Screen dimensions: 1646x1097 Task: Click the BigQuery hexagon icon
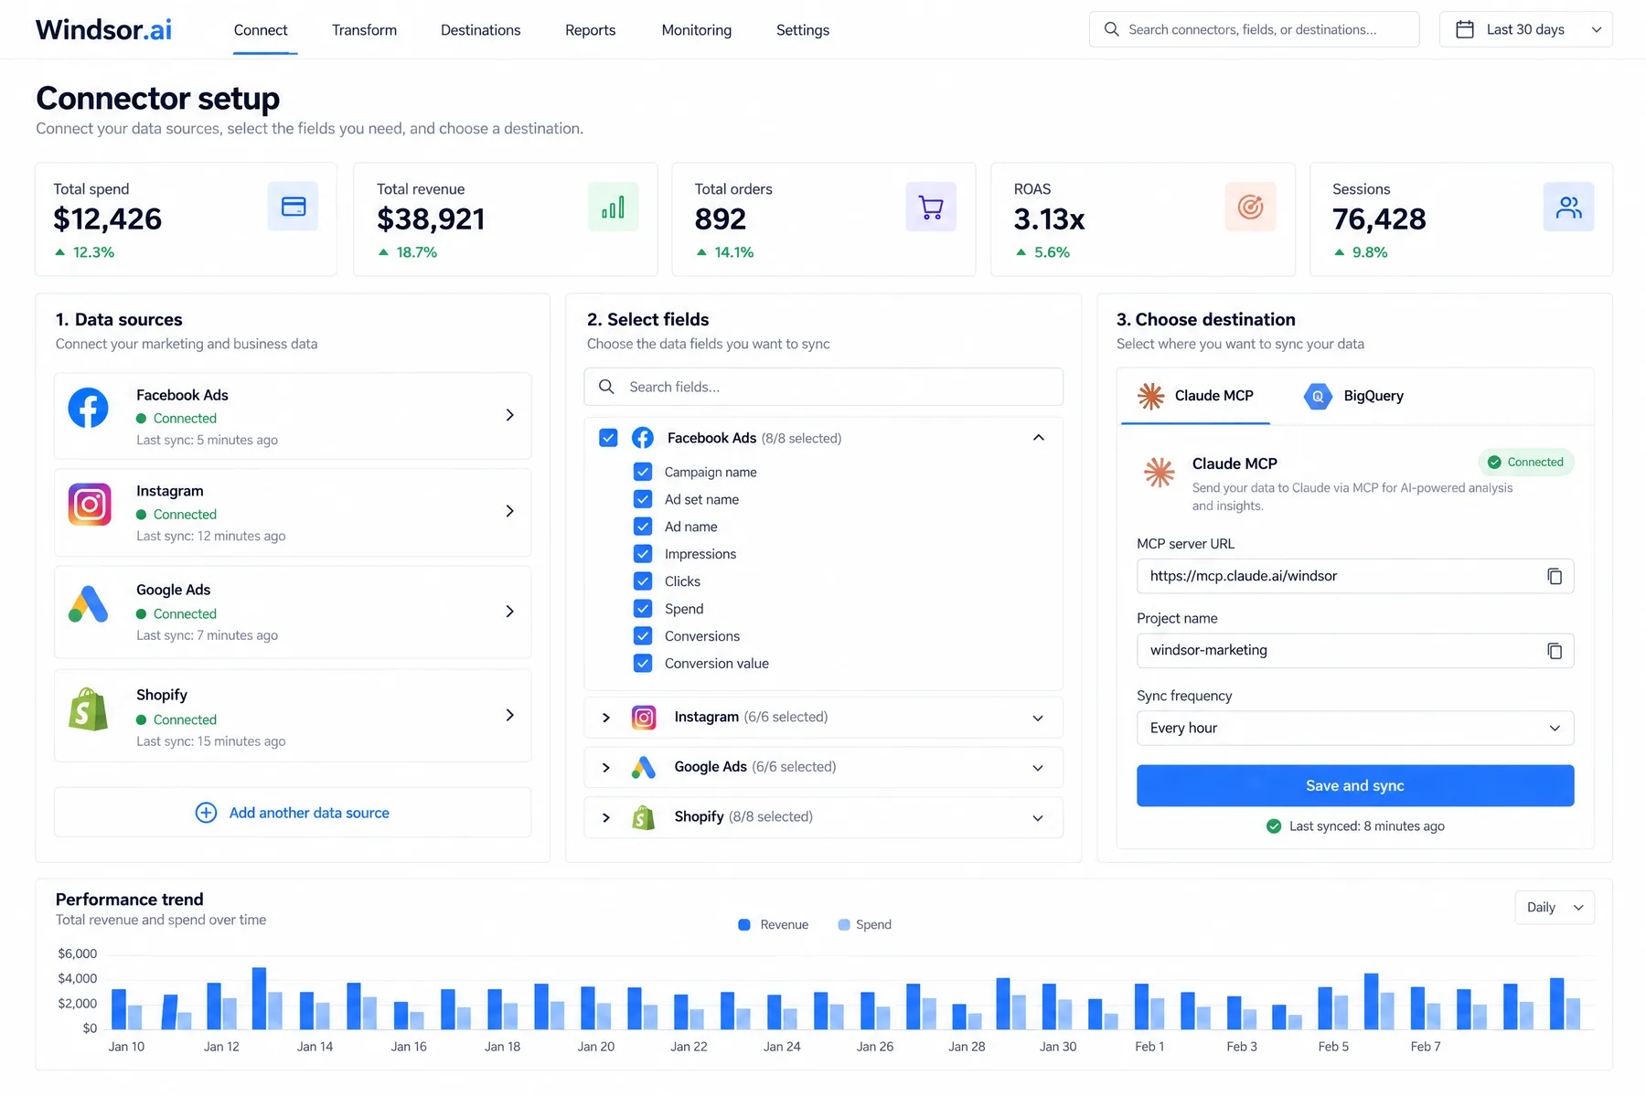(x=1318, y=396)
